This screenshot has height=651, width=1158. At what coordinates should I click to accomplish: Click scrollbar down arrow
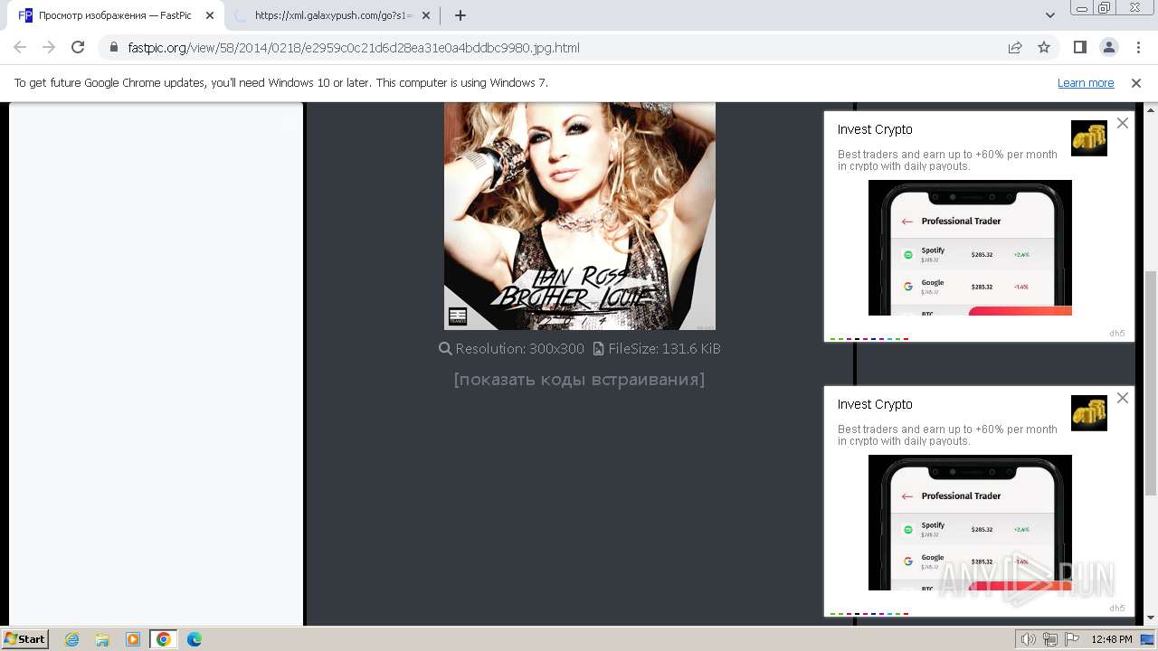point(1151,618)
